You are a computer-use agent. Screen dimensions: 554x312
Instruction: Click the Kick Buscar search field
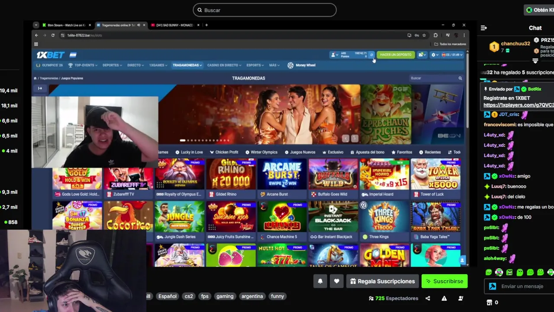click(264, 10)
